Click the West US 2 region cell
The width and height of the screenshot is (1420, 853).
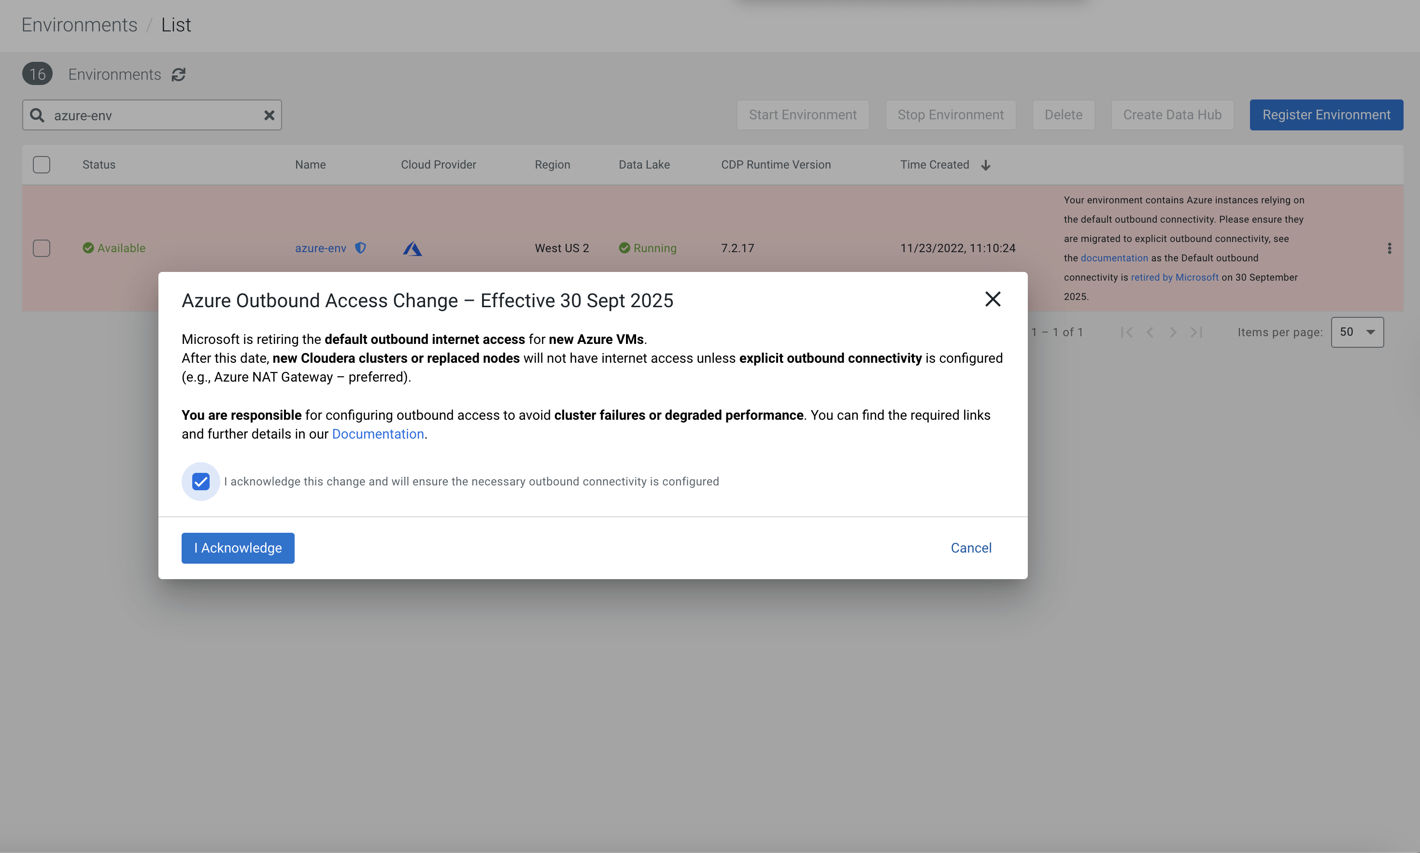[x=561, y=248]
